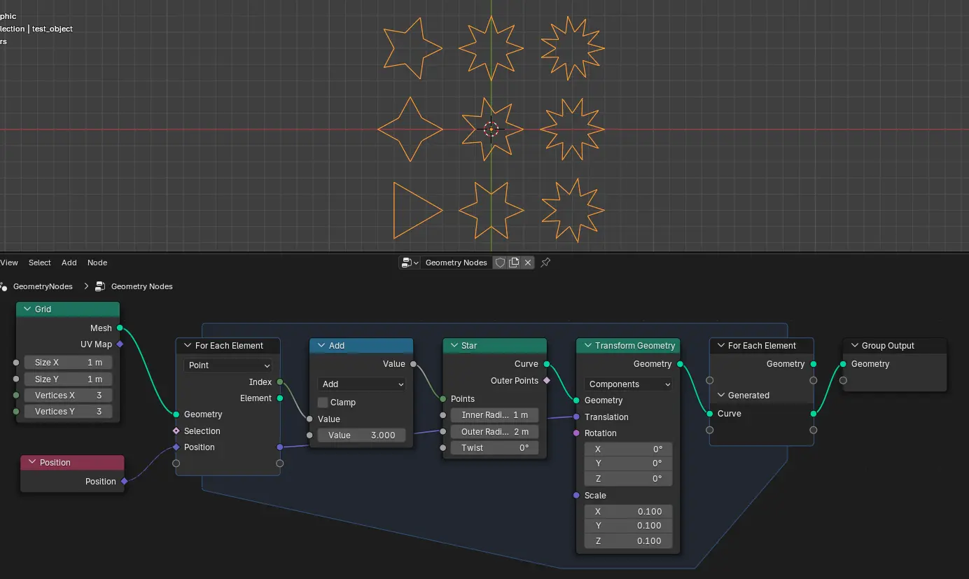Click the Selection input socket

coord(176,431)
